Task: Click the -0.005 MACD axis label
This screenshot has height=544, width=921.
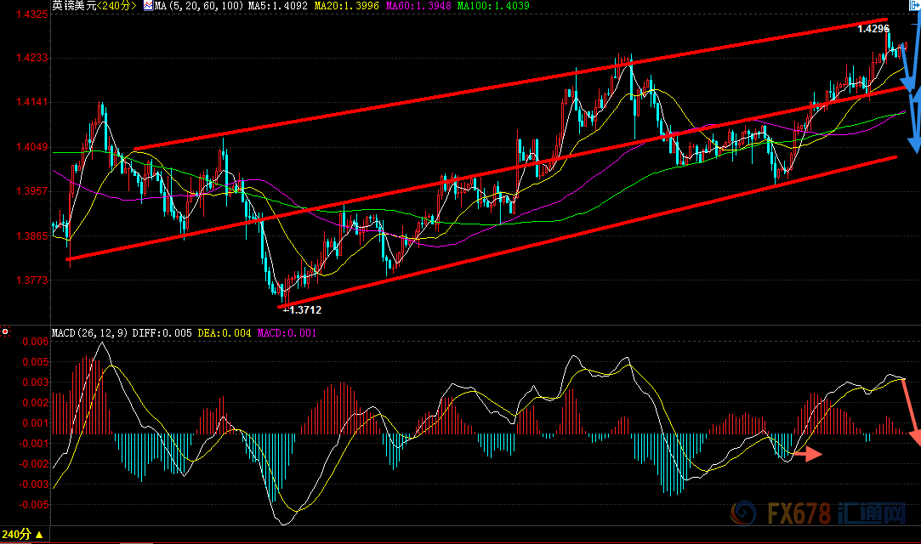Action: point(33,505)
